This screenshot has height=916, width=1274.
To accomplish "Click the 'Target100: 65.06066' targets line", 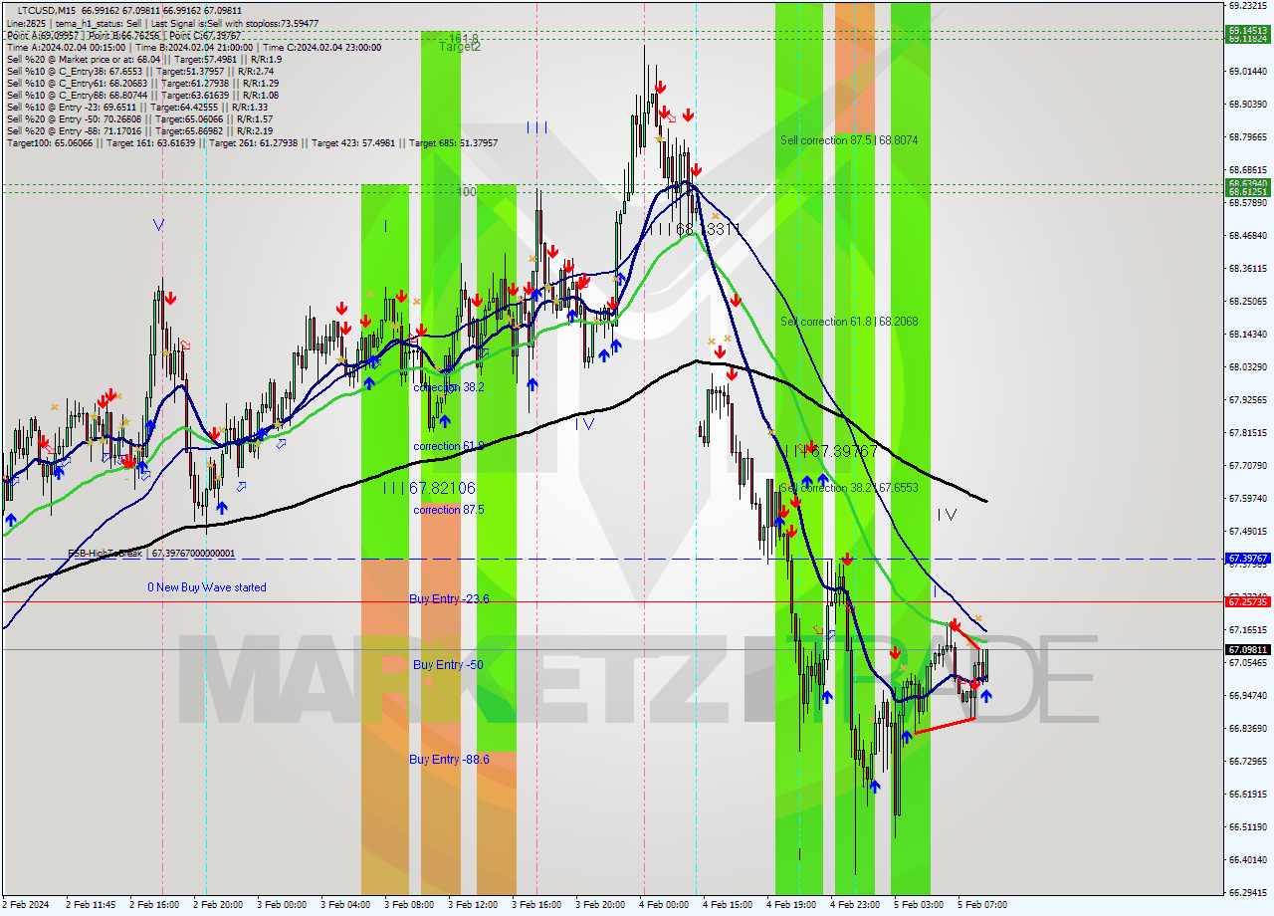I will [x=252, y=143].
